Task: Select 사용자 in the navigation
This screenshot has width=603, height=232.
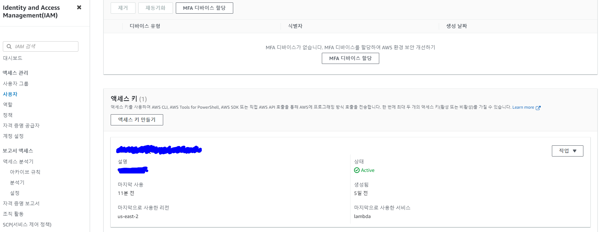Action: [10, 94]
